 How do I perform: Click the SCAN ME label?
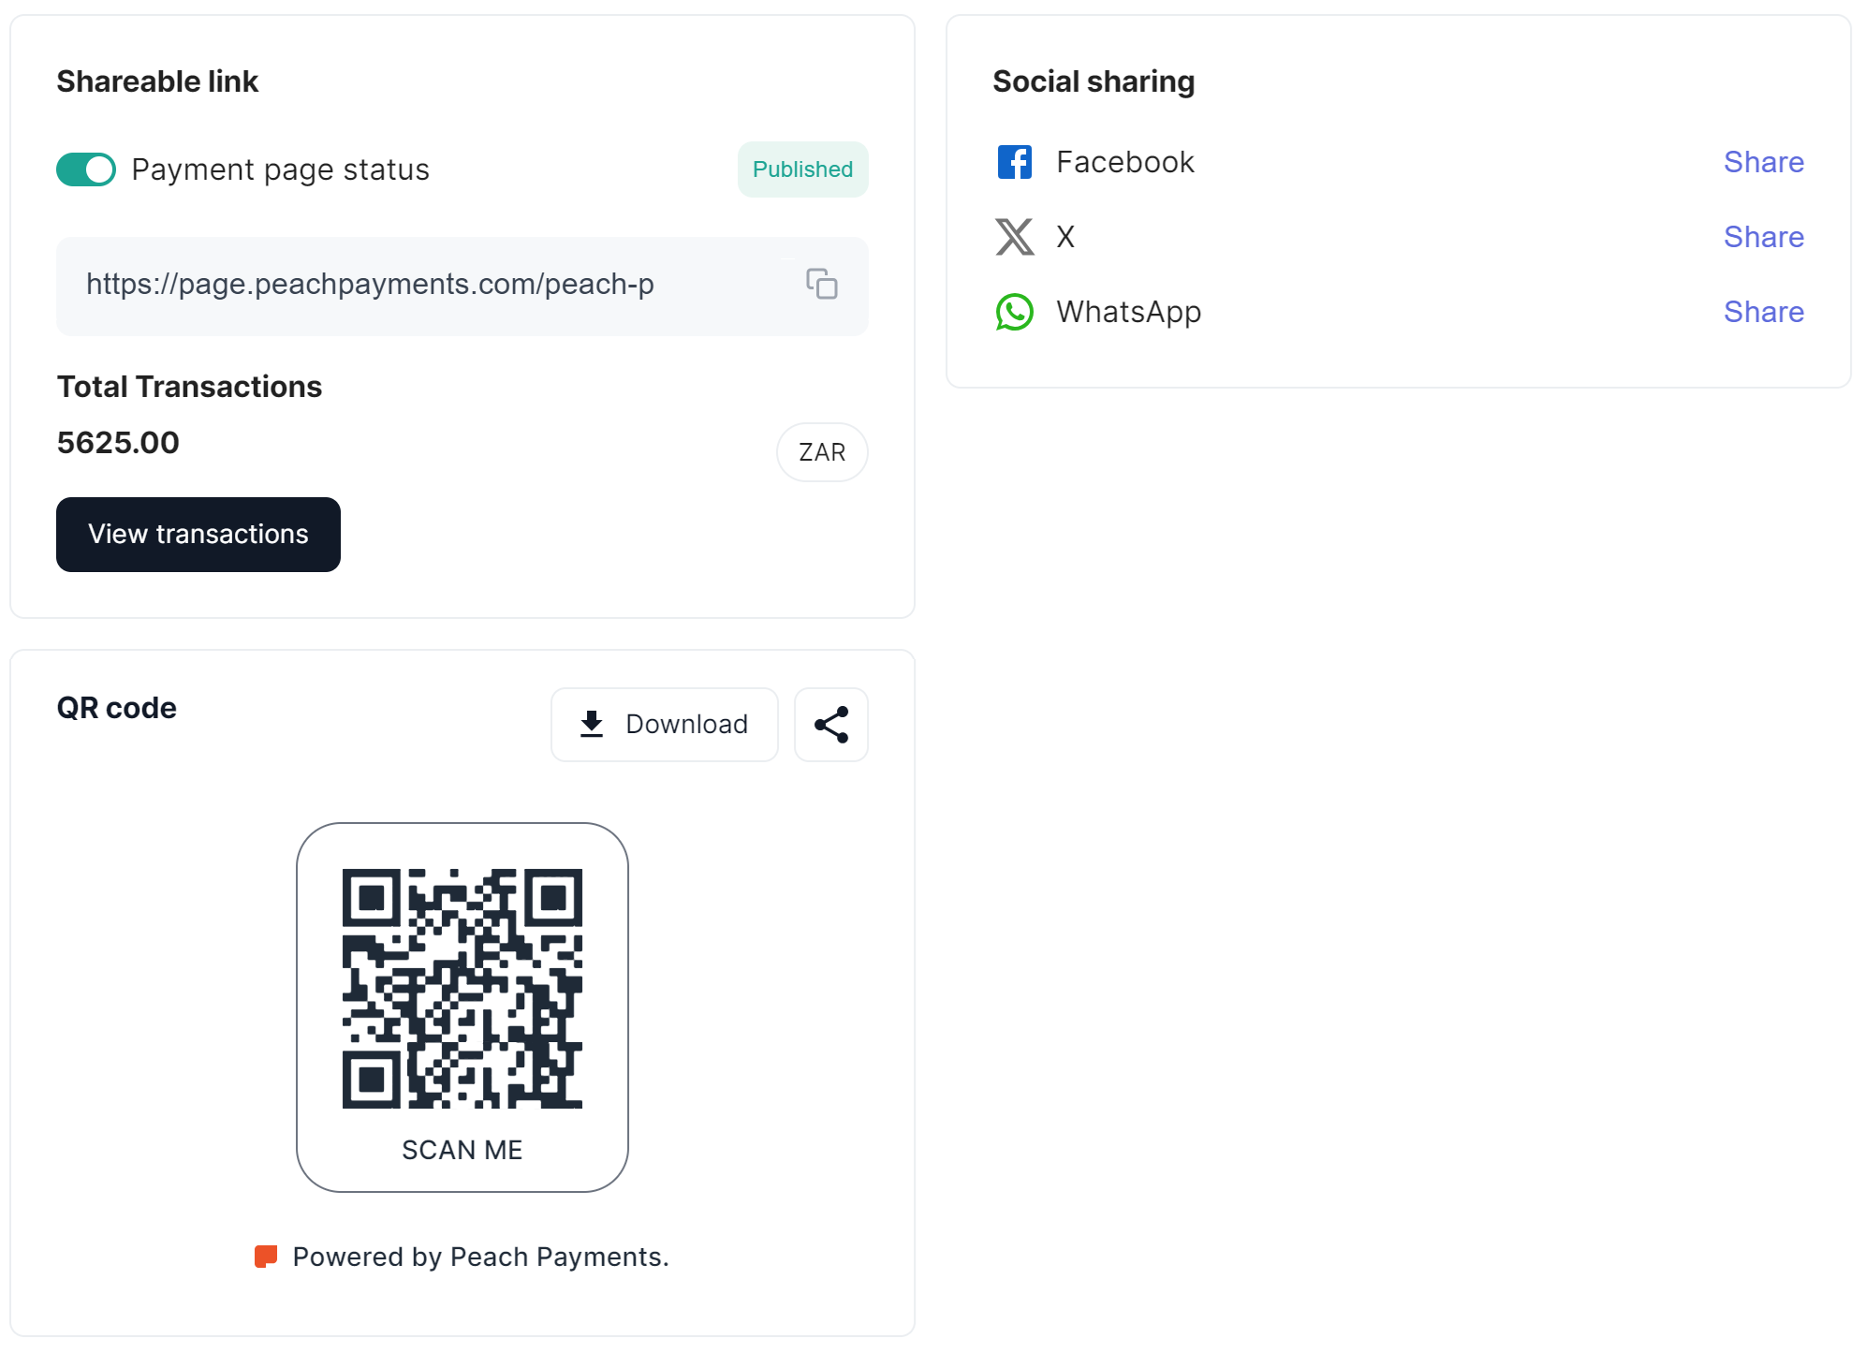tap(462, 1150)
